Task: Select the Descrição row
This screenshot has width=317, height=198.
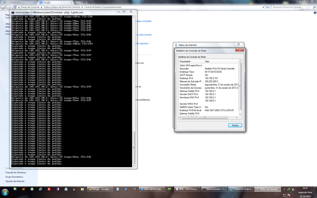Action: click(208, 69)
